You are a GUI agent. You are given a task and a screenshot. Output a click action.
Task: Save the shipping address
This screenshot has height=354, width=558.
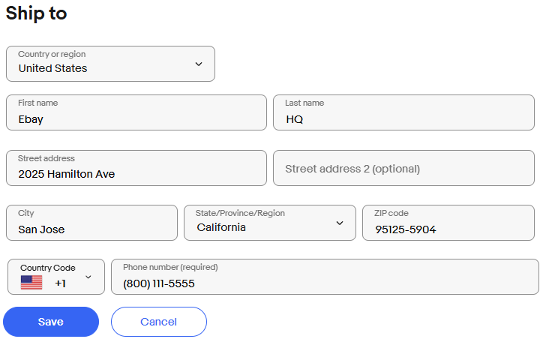point(51,322)
